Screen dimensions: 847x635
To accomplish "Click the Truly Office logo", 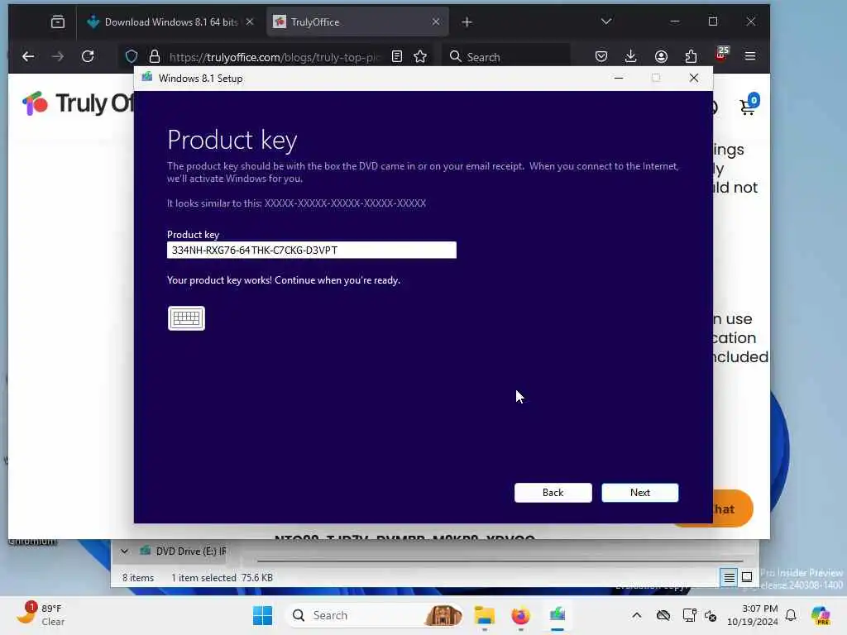I will click(x=78, y=103).
